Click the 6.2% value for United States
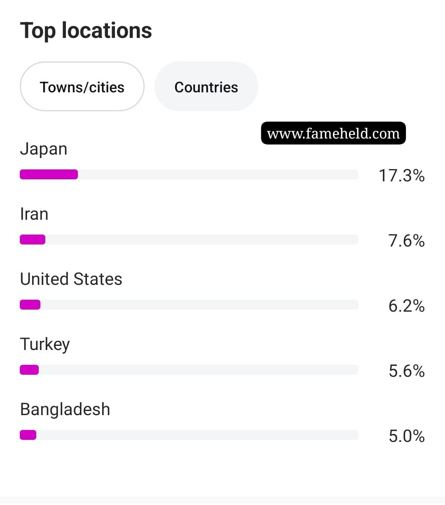Screen dimensions: 445x505 click(x=406, y=305)
